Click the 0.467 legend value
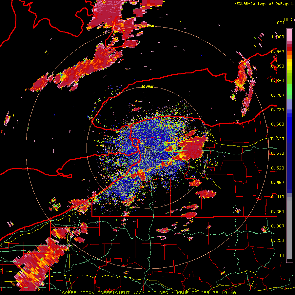The width and height of the screenshot is (295, 295). click(x=278, y=183)
